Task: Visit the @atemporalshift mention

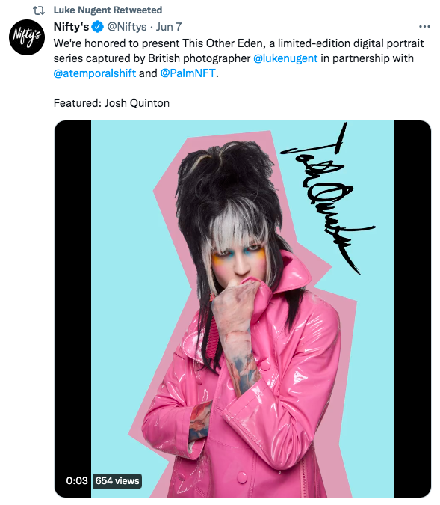Action: pyautogui.click(x=95, y=73)
